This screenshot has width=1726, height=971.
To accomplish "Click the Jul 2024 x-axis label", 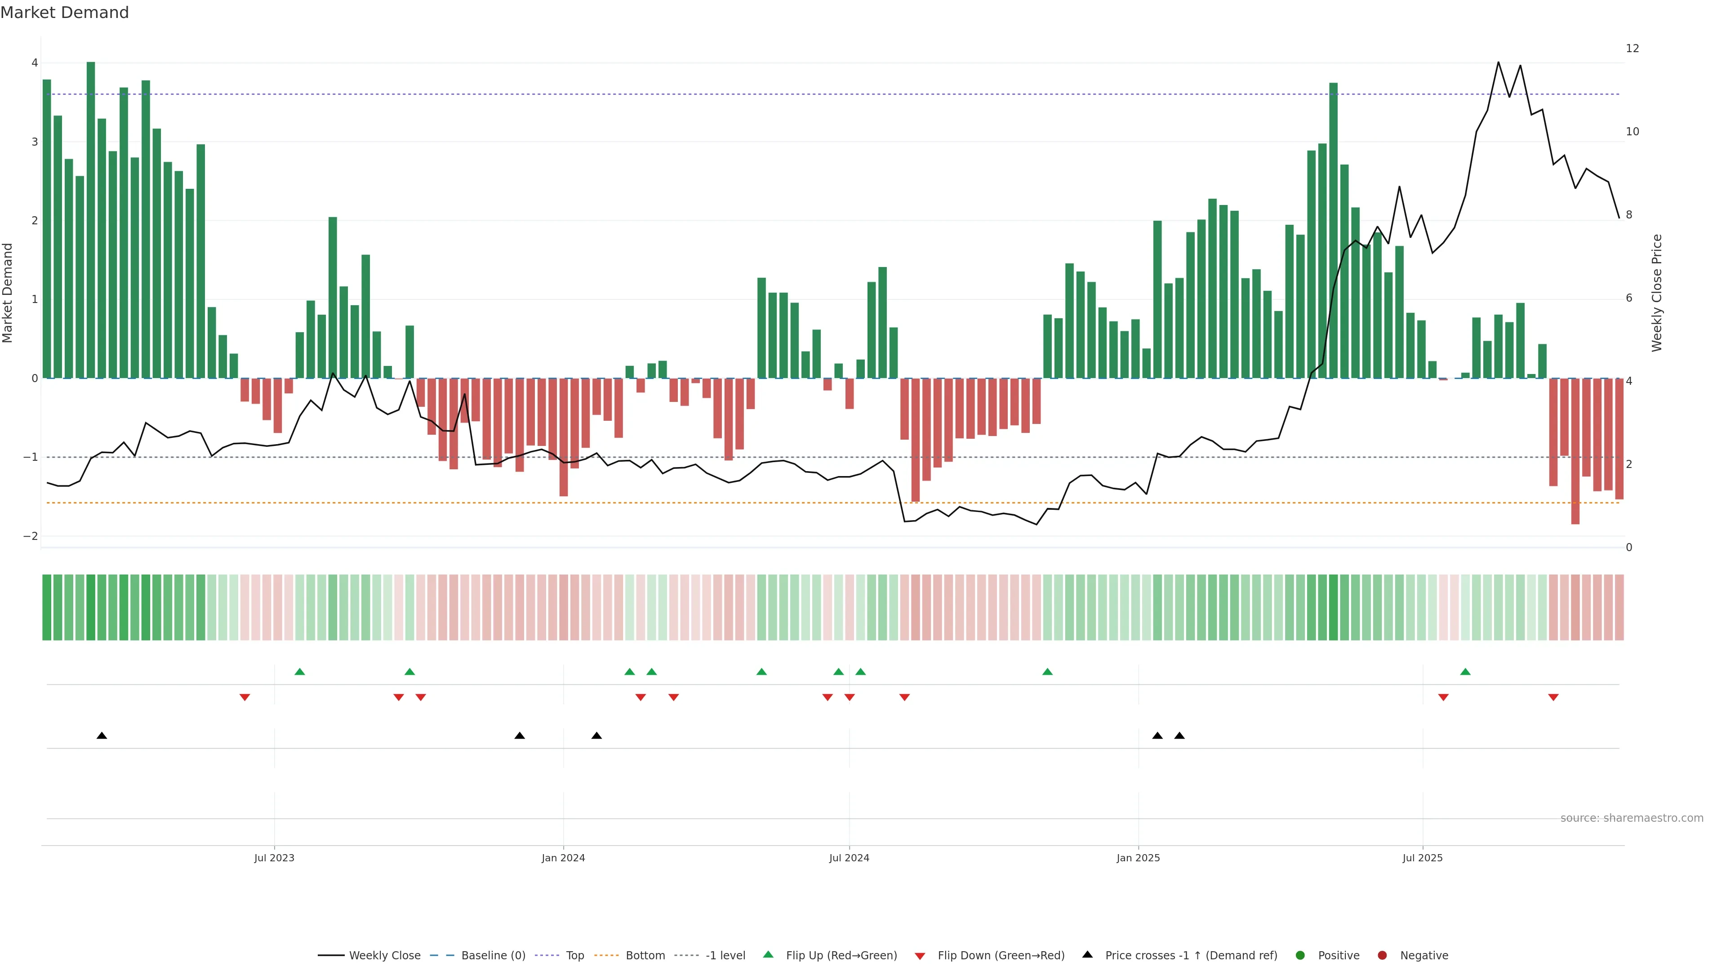I will tap(849, 858).
